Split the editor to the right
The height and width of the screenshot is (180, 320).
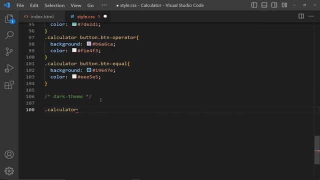click(301, 16)
